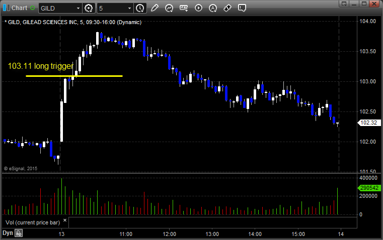Click the bar replay play icon

coord(198,8)
